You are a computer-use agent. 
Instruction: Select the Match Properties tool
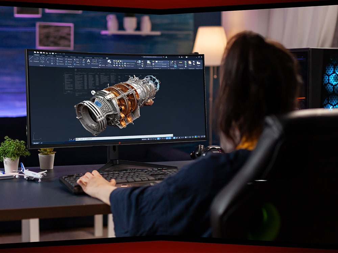(148, 62)
